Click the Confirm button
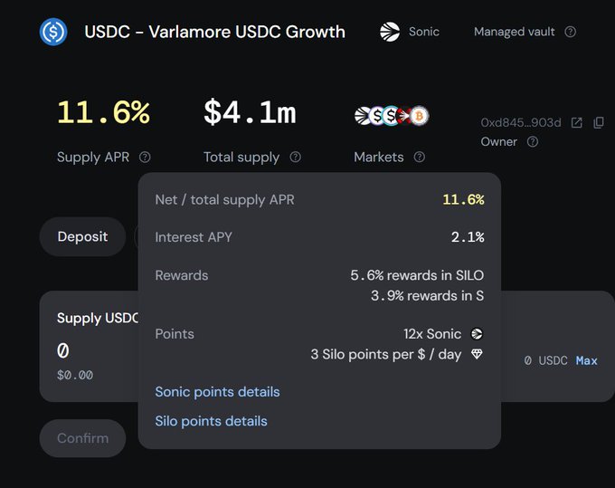Screen dimensions: 615x488 pyautogui.click(x=82, y=438)
